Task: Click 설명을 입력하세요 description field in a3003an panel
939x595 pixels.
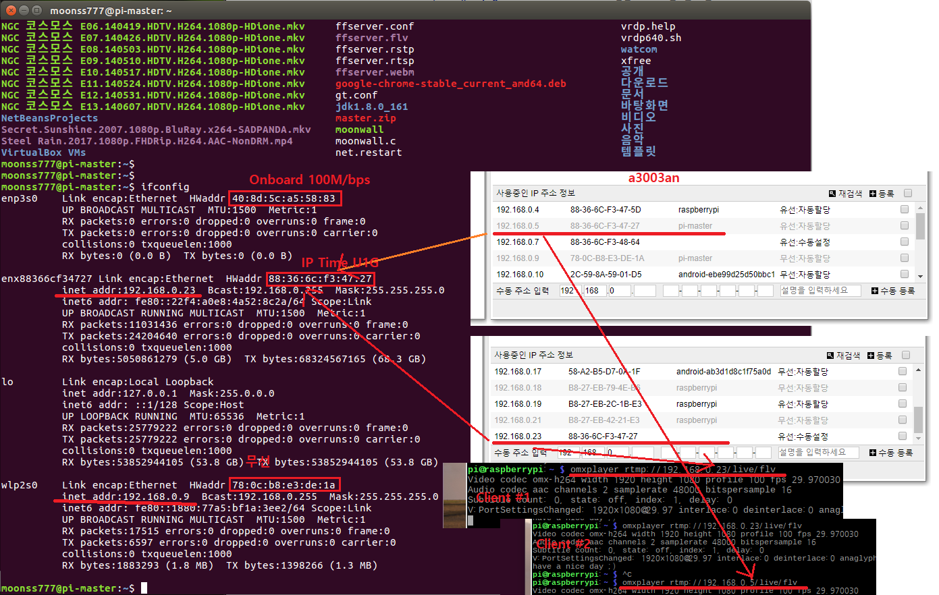Action: [821, 291]
